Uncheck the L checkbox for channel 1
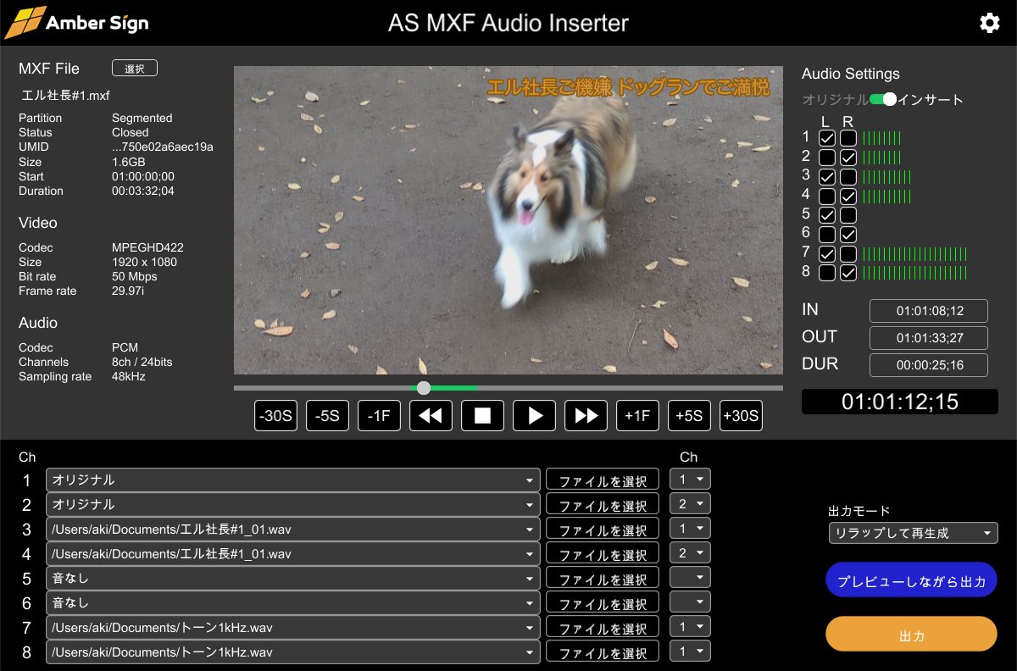 point(827,138)
